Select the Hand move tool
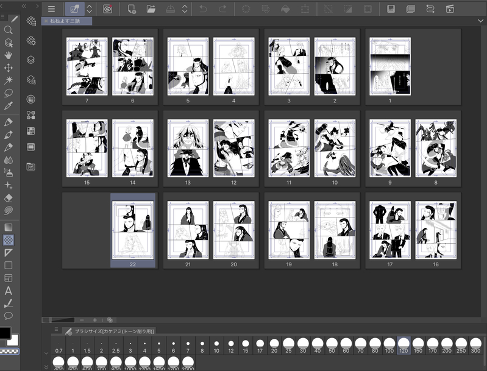The height and width of the screenshot is (371, 487). [9, 55]
